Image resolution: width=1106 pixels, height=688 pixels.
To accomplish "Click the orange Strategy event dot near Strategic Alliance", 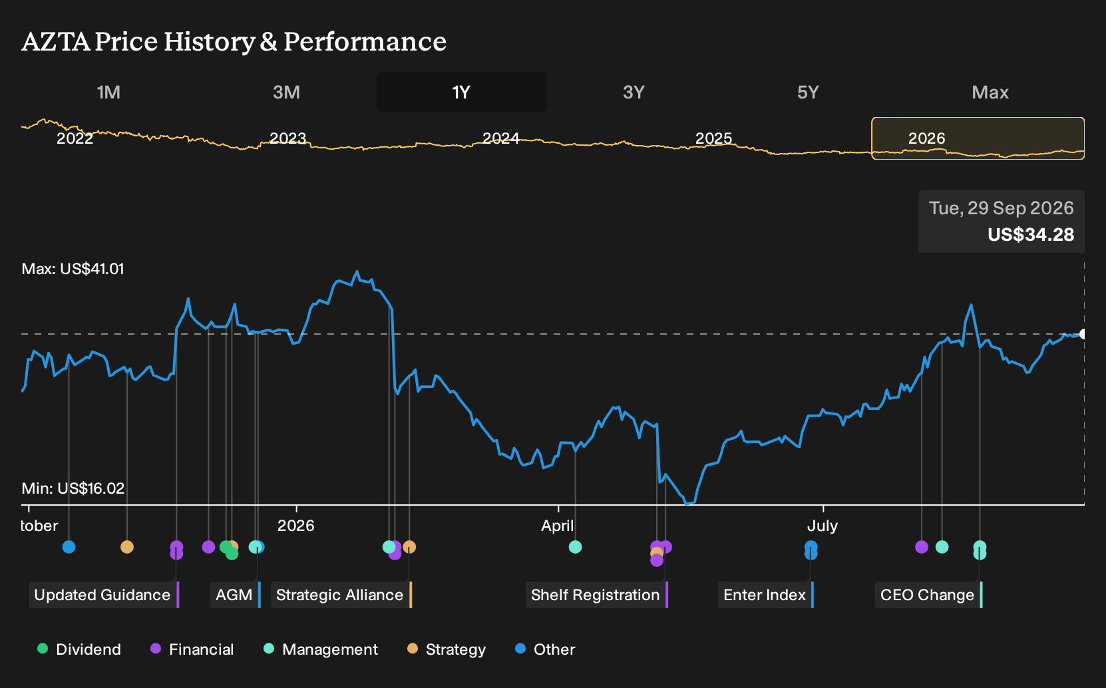I will (x=409, y=547).
